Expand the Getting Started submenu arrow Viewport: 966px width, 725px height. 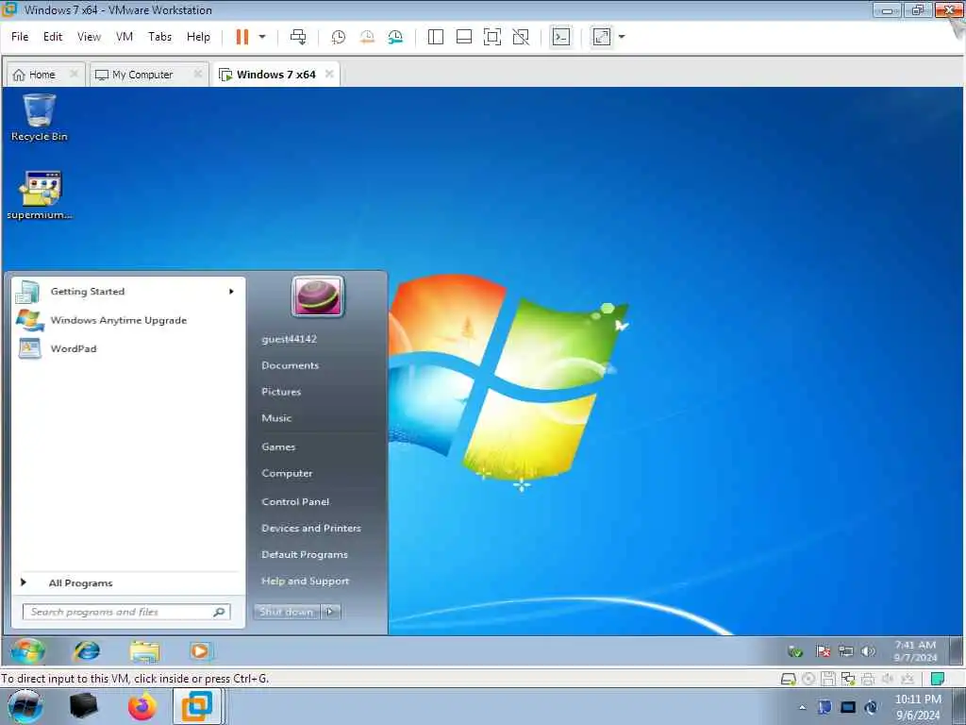point(232,292)
